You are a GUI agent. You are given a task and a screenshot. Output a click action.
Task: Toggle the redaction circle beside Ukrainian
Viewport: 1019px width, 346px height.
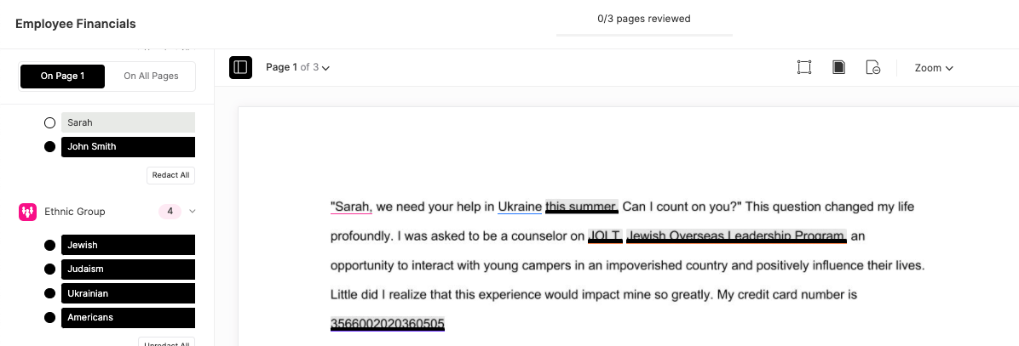pyautogui.click(x=49, y=293)
